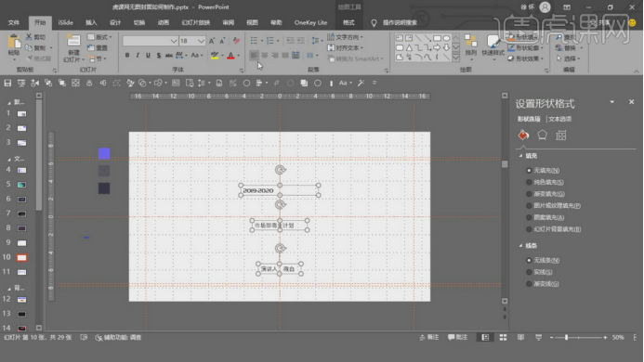The height and width of the screenshot is (362, 644).
Task: Select the triangle shape in the gallery
Action: pyautogui.click(x=409, y=47)
